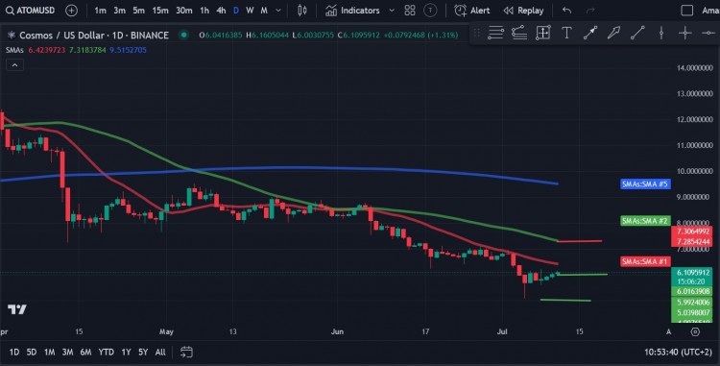Select the Cross Line tool
The width and height of the screenshot is (720, 366).
[684, 33]
